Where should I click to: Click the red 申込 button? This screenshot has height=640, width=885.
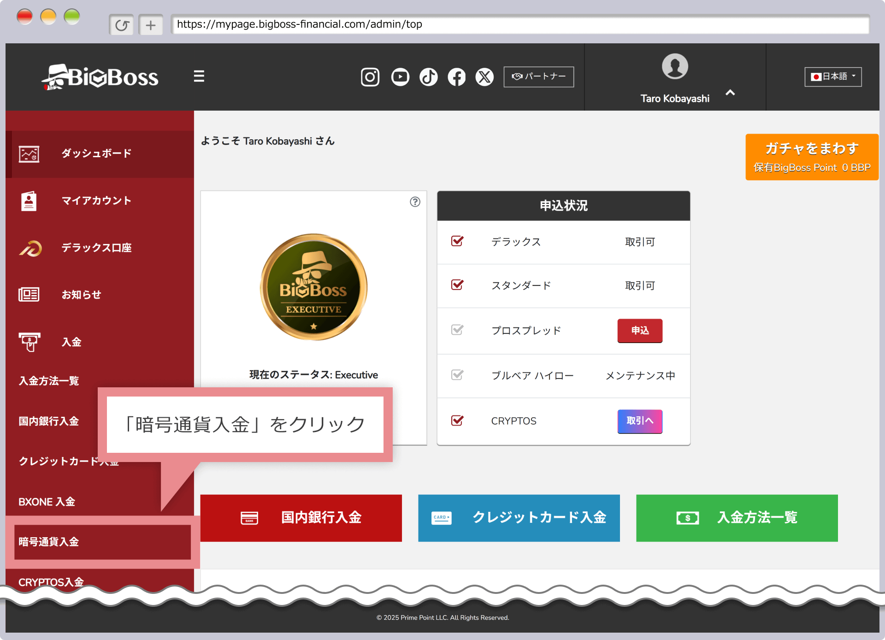tap(639, 331)
